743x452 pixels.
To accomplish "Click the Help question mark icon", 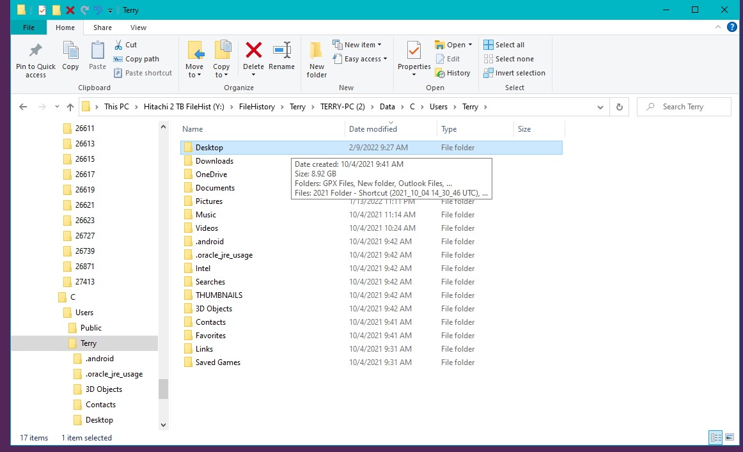I will pos(732,27).
